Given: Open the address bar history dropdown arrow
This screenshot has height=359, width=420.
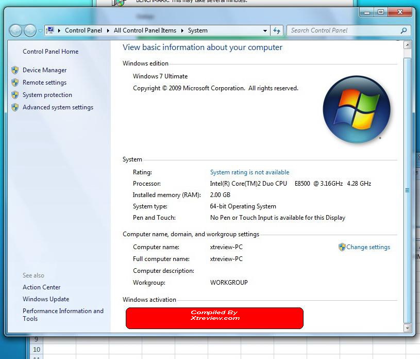Looking at the screenshot, I should 265,31.
